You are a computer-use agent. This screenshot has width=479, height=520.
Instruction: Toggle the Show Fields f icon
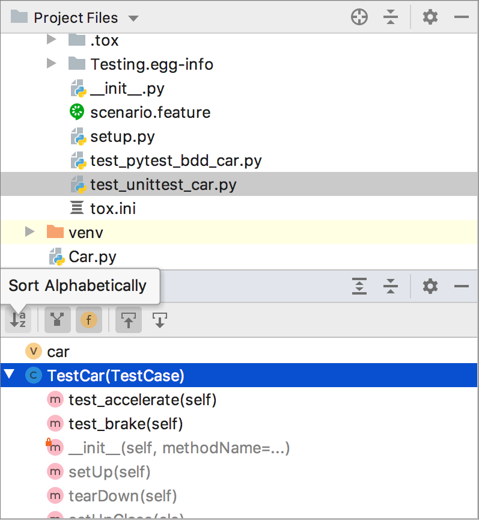point(88,320)
